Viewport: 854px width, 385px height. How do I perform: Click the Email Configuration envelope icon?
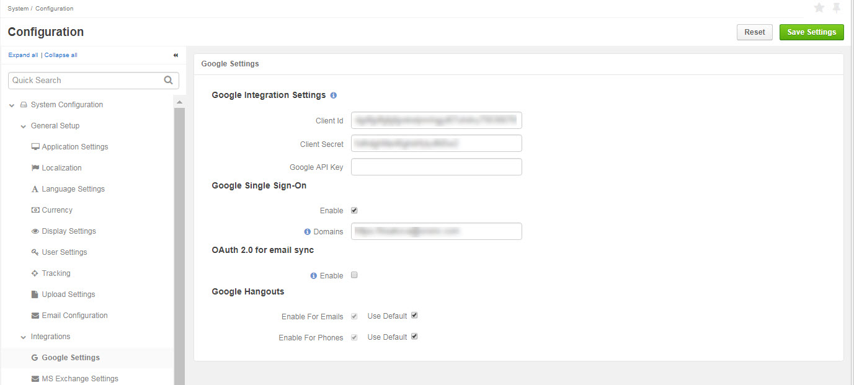[x=35, y=316]
